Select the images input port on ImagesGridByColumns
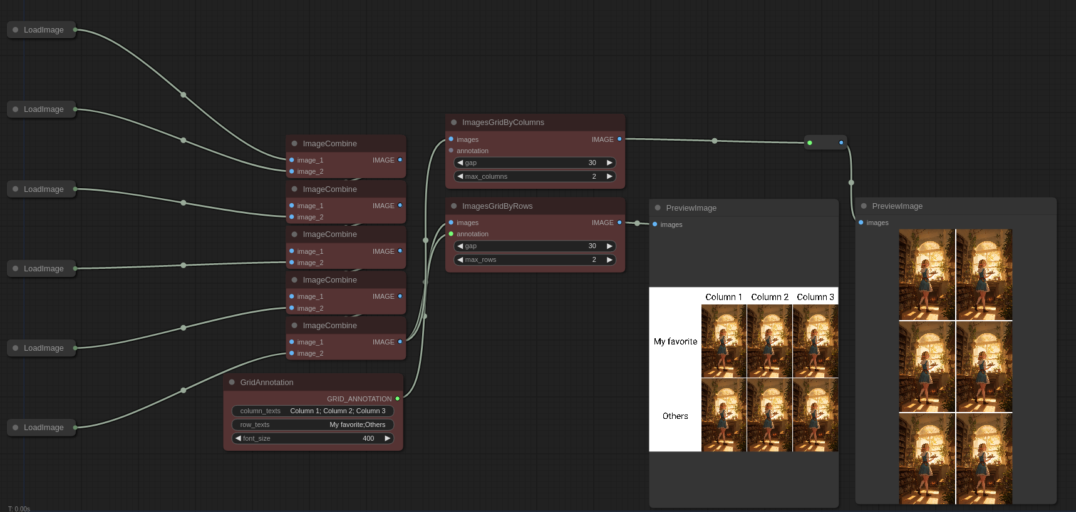Viewport: 1076px width, 512px height. (x=451, y=139)
